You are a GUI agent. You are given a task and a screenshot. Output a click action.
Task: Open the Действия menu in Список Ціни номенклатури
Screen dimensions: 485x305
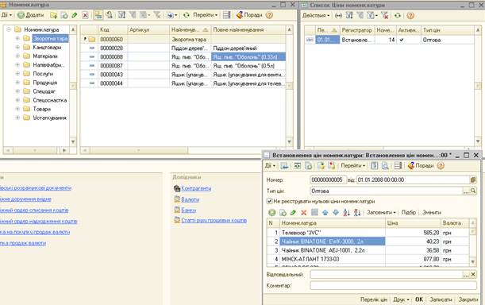click(x=315, y=15)
